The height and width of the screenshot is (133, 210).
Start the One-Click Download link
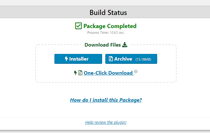point(108,73)
